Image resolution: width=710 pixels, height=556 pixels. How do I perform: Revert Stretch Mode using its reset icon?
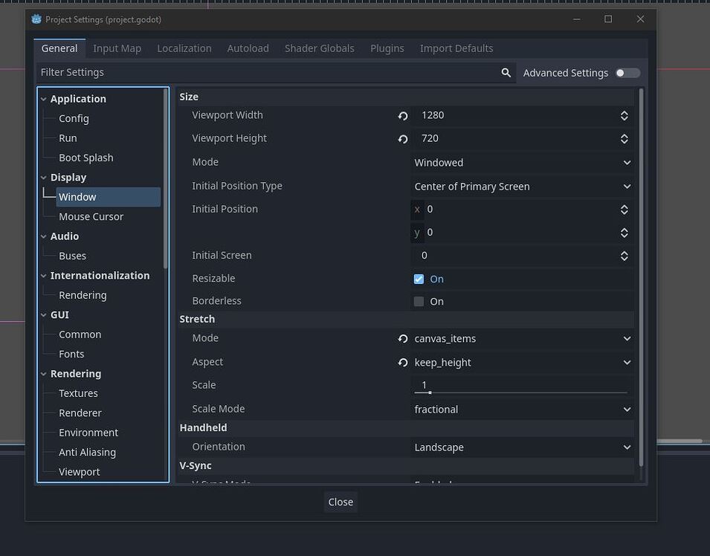coord(403,339)
